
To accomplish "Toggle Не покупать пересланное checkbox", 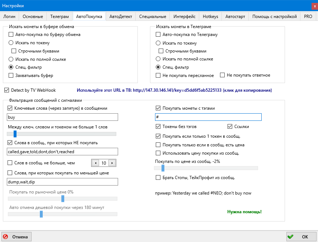I will (x=158, y=76).
